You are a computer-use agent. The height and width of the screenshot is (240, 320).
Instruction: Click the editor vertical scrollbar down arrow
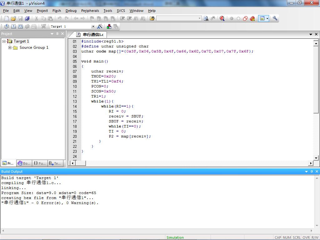[x=316, y=158]
